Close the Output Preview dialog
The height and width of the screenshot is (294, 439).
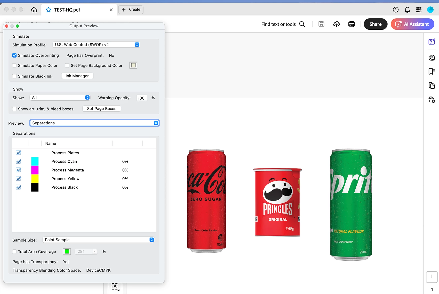pos(7,26)
